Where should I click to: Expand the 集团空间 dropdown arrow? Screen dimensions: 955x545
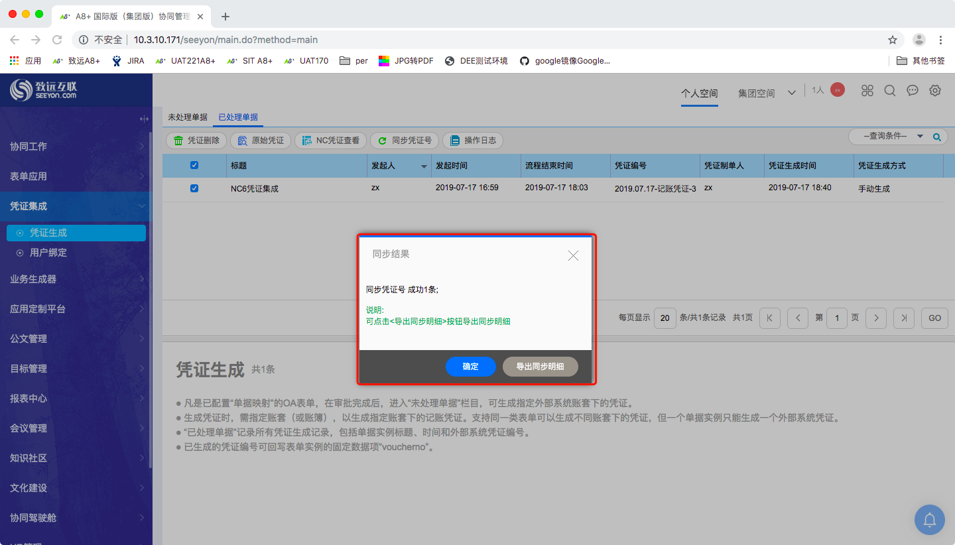click(x=791, y=93)
